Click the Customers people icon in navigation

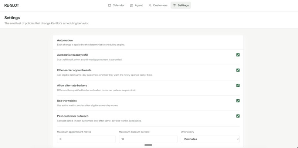[x=150, y=5]
